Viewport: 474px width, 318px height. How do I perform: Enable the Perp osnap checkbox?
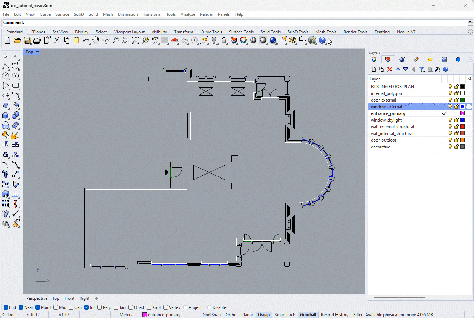(x=100, y=307)
